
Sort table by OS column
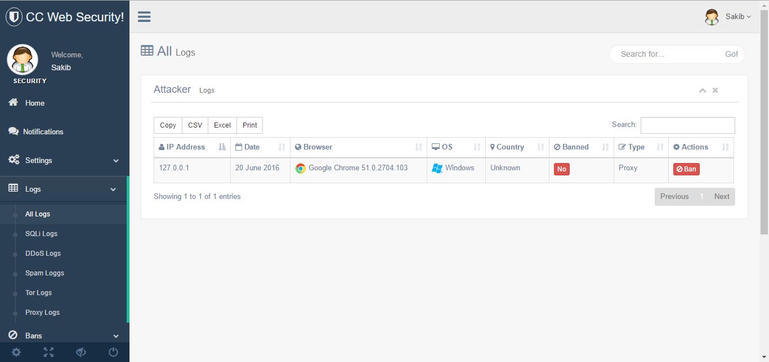(456, 147)
